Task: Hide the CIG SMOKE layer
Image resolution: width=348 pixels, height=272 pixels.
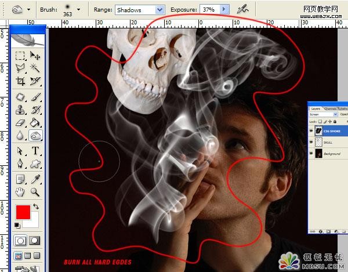Action: click(311, 131)
